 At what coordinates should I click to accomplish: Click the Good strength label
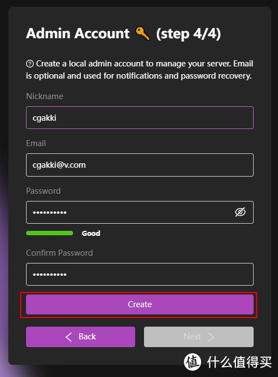91,233
